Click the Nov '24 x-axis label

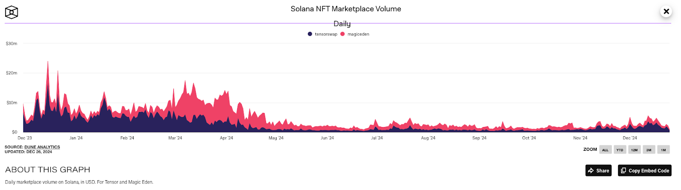580,138
